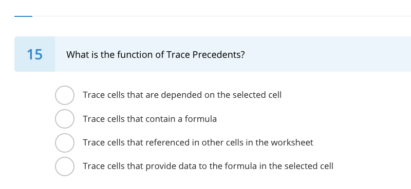The height and width of the screenshot is (189, 411).
Task: Mark radio for "provide data to the formula"
Action: [65, 166]
